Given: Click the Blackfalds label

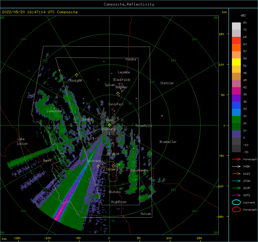Looking at the screenshot, I should [x=122, y=80].
